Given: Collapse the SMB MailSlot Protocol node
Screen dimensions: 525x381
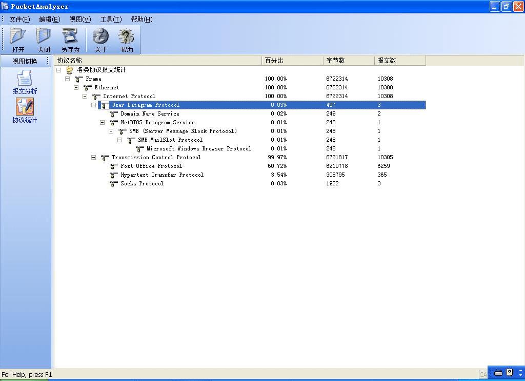Looking at the screenshot, I should click(x=119, y=140).
